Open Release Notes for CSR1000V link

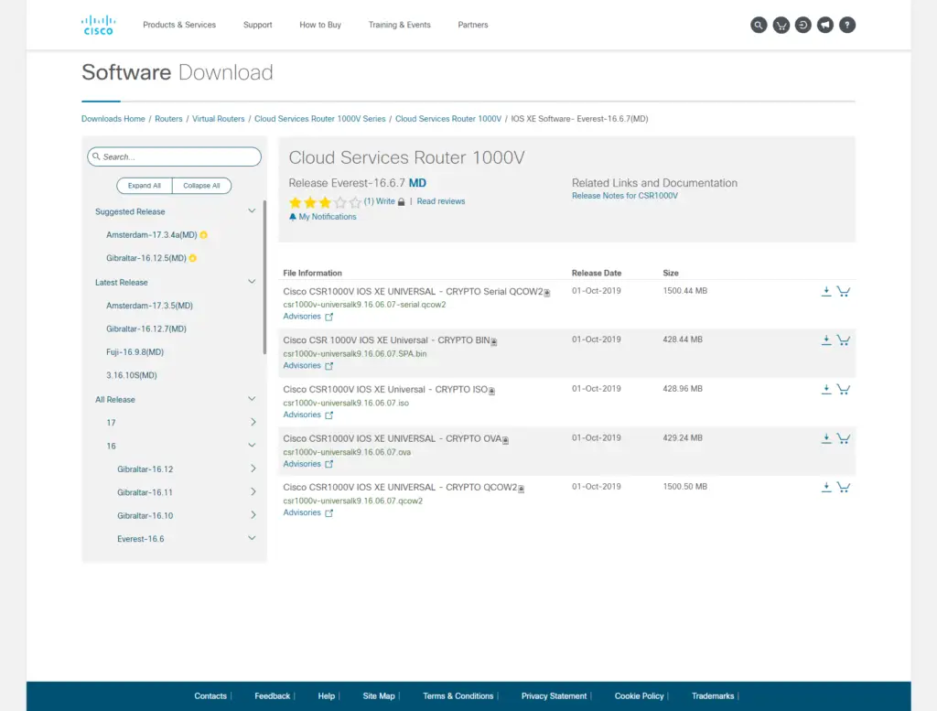click(x=624, y=196)
